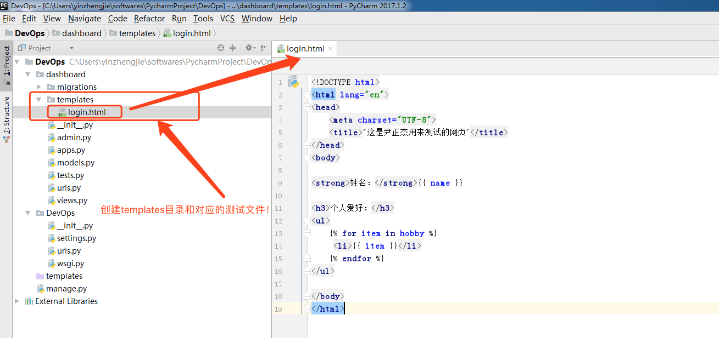Select views.py in the project tree
This screenshot has height=338, width=719.
[72, 200]
